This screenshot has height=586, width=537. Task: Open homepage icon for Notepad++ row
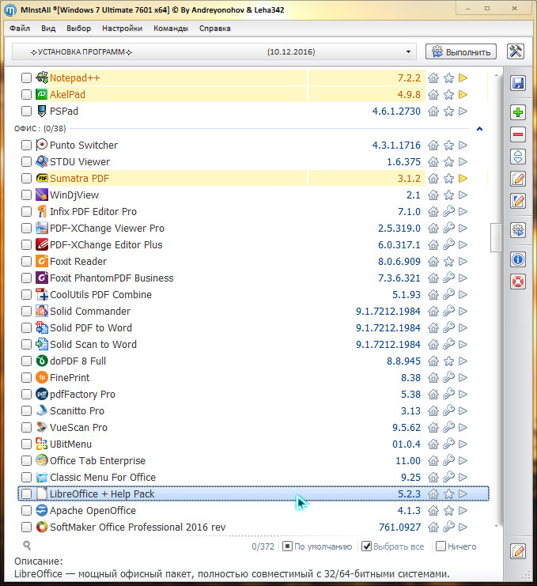pos(433,78)
